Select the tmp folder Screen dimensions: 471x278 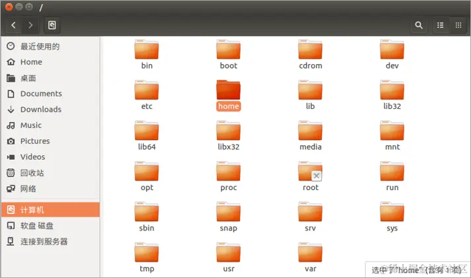click(147, 258)
